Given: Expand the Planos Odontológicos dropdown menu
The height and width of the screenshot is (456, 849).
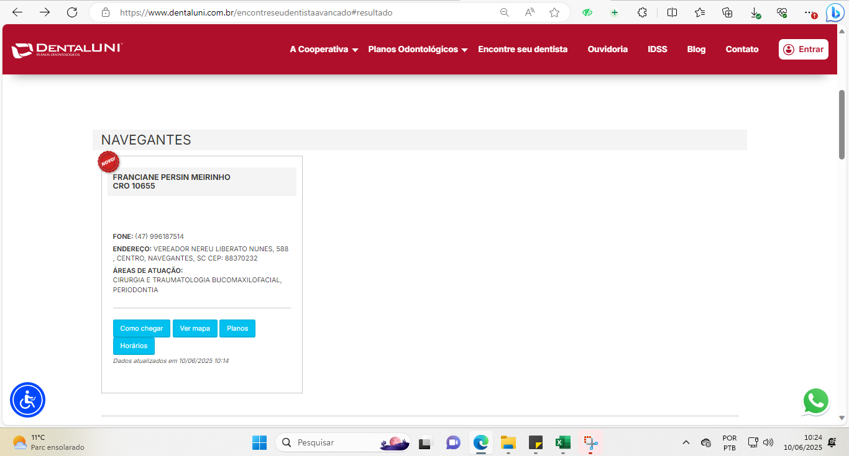Looking at the screenshot, I should click(x=418, y=50).
